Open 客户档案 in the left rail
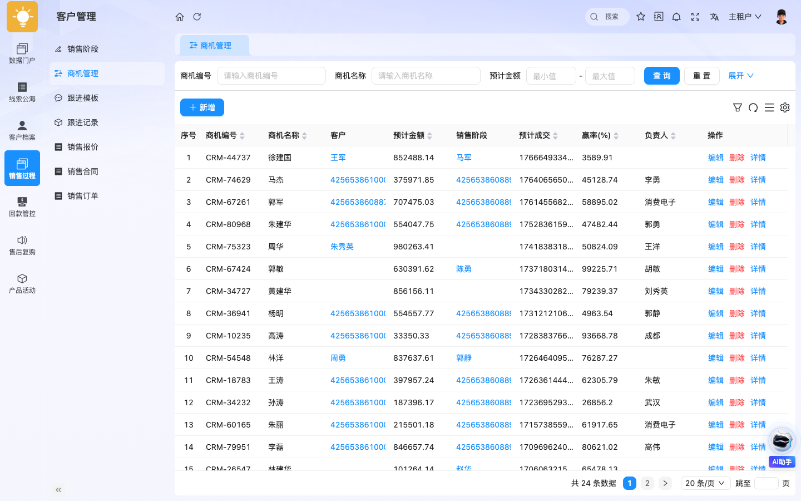 point(22,130)
